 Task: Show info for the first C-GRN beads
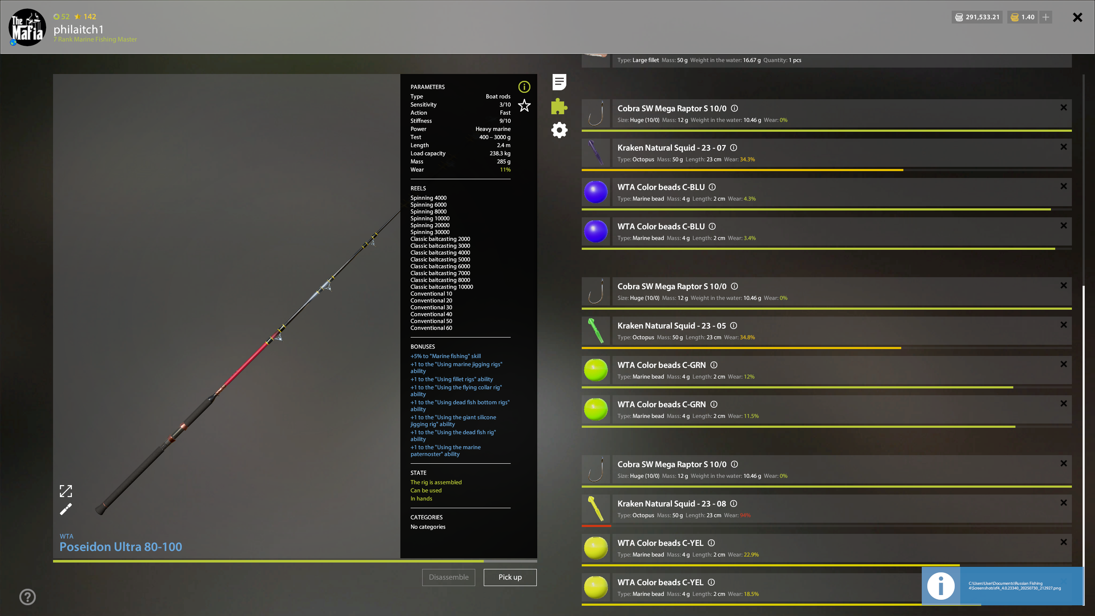click(x=714, y=365)
